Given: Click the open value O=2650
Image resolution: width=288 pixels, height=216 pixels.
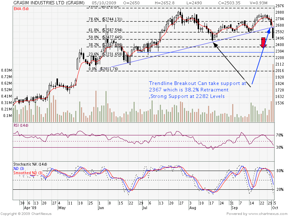Looking at the screenshot, I should 131,3.
